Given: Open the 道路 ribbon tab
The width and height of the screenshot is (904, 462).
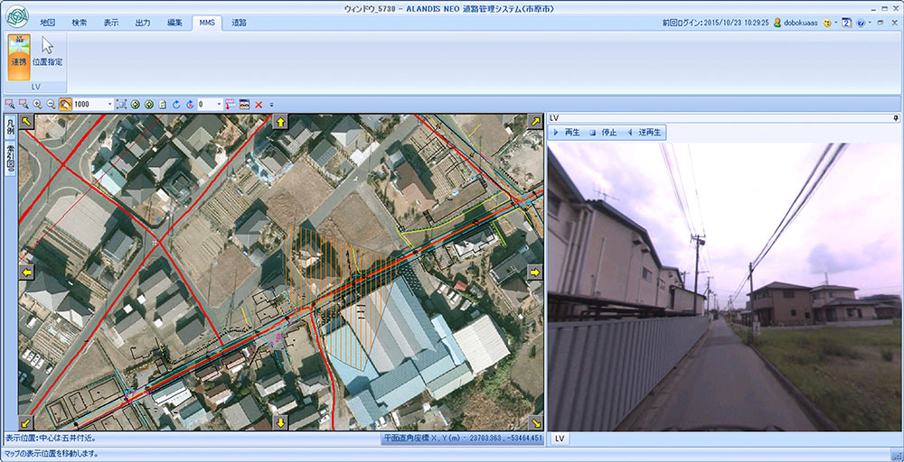Looking at the screenshot, I should (239, 22).
